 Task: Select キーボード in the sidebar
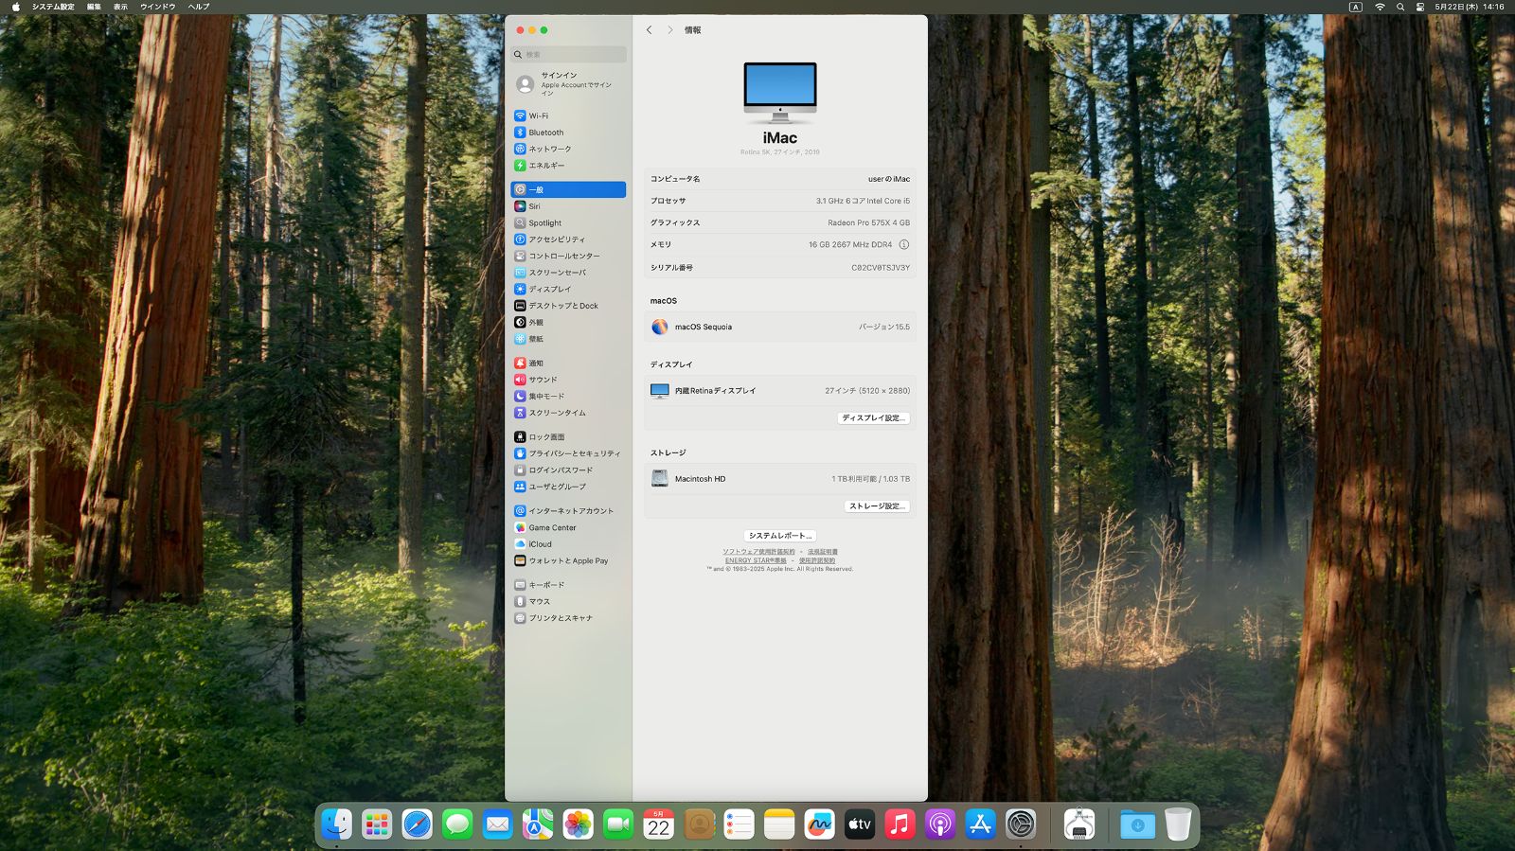pyautogui.click(x=568, y=585)
